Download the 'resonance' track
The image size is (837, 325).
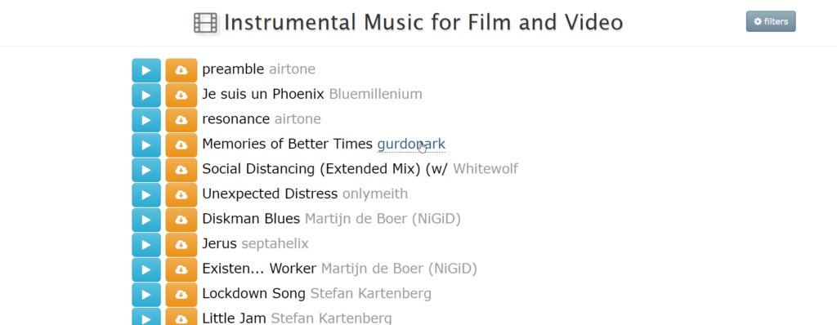click(x=181, y=120)
